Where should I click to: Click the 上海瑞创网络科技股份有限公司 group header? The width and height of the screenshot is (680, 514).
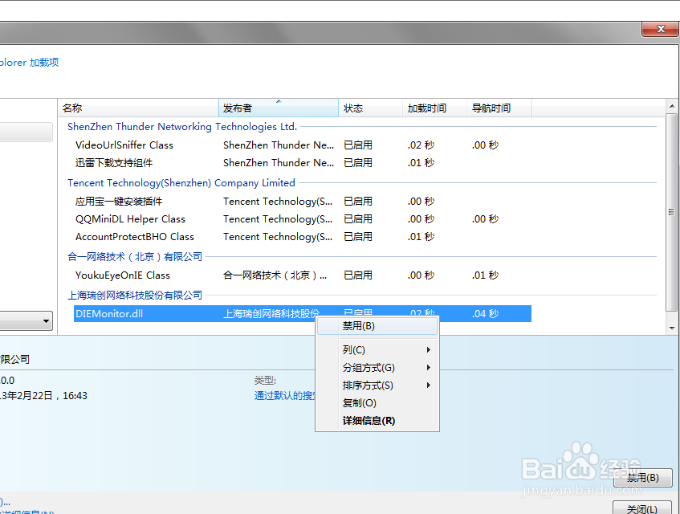[135, 296]
